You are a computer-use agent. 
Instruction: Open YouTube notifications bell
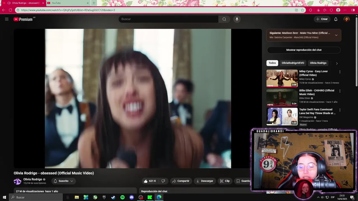click(x=336, y=19)
